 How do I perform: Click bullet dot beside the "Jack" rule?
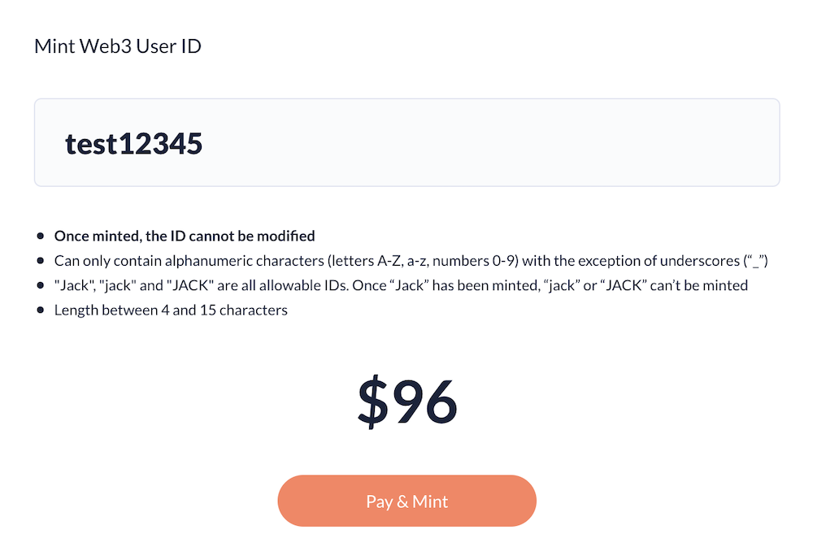point(41,285)
